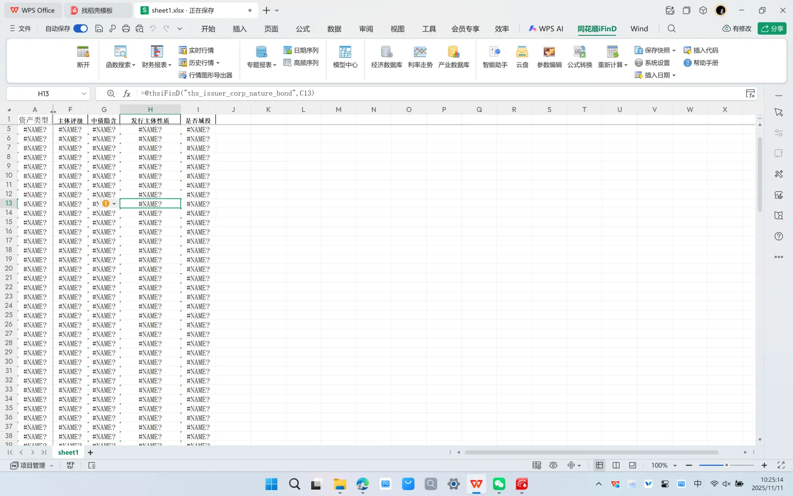Image resolution: width=793 pixels, height=496 pixels.
Task: Switch to the WPS AI tab
Action: pyautogui.click(x=546, y=28)
